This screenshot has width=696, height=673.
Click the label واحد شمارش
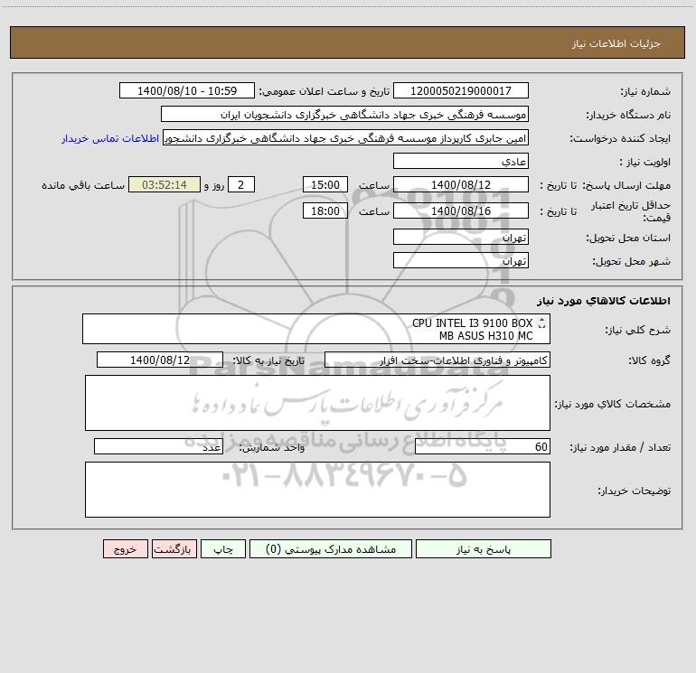(x=272, y=448)
